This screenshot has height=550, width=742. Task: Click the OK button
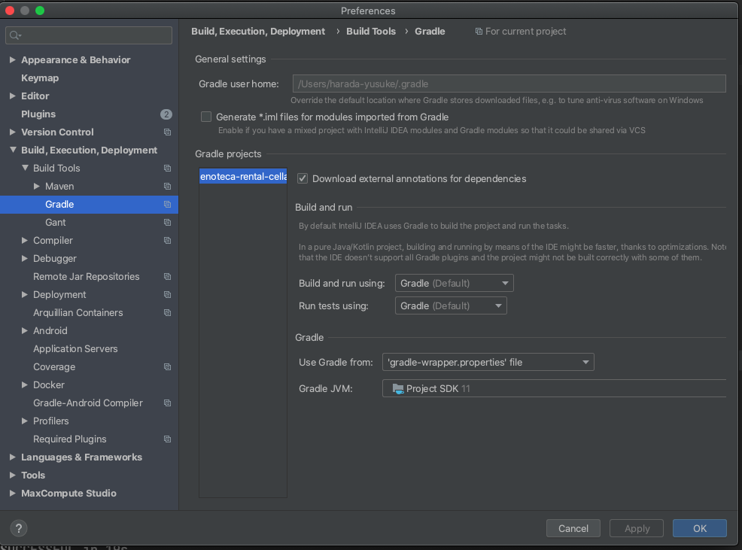click(699, 528)
